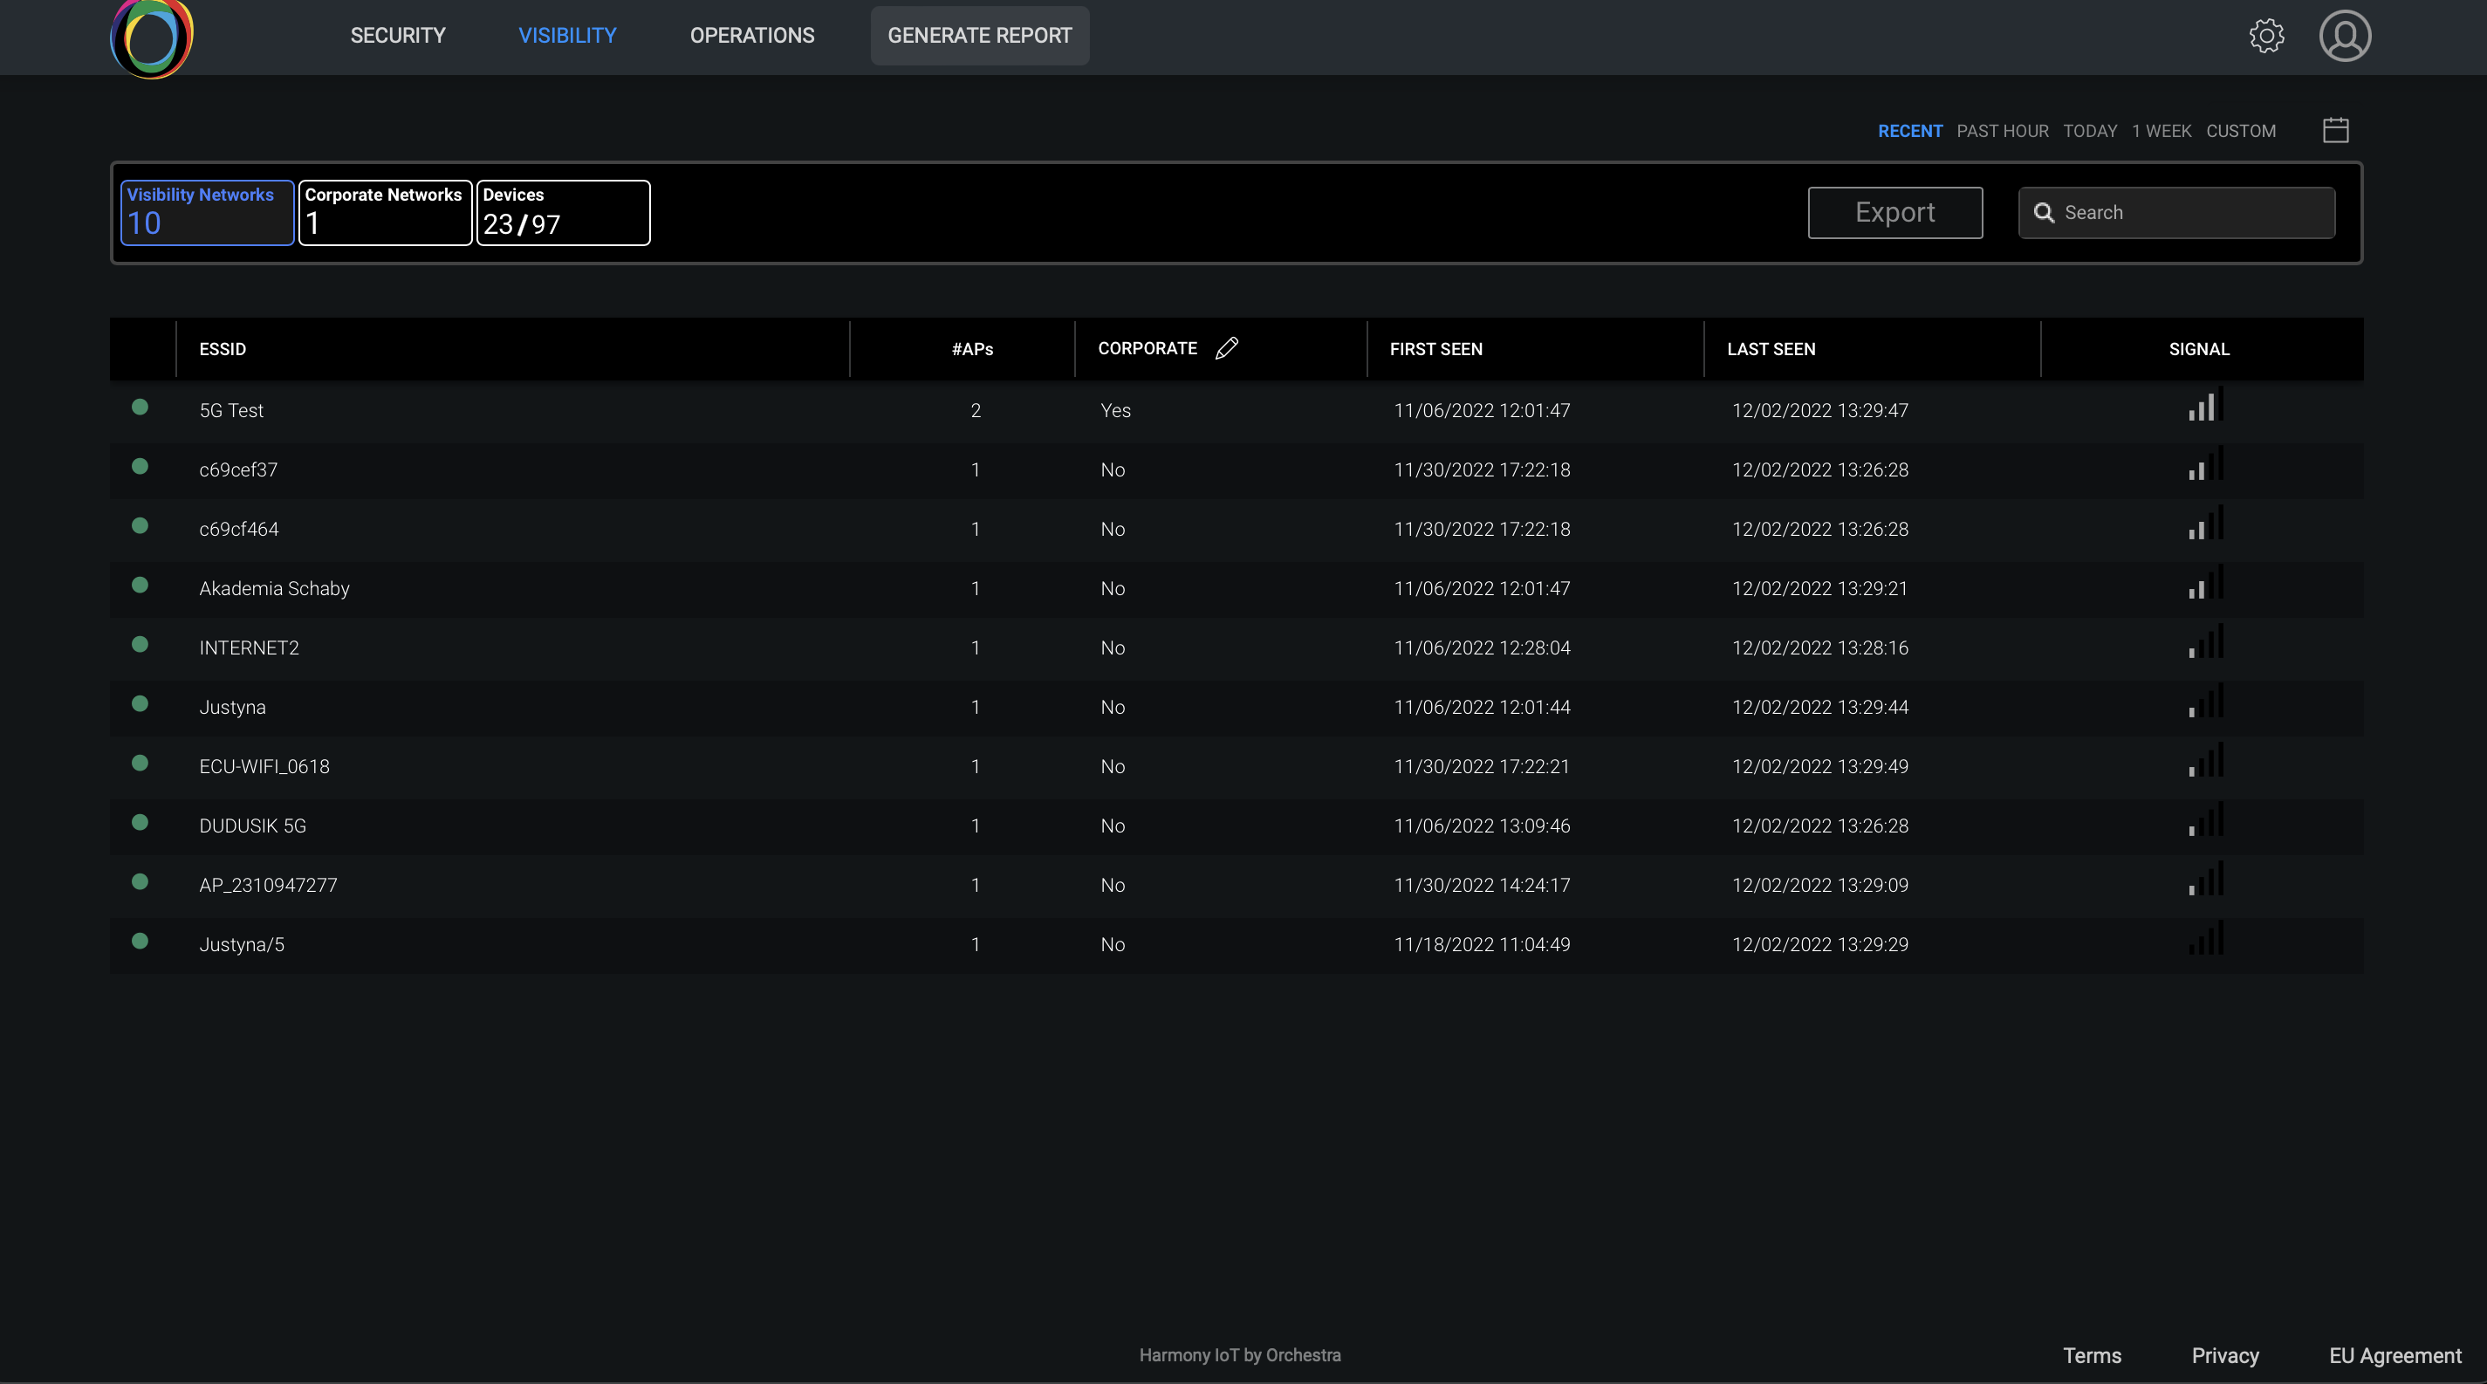Click the Yes corporate value for 5G Test
The height and width of the screenshot is (1384, 2487).
point(1115,410)
